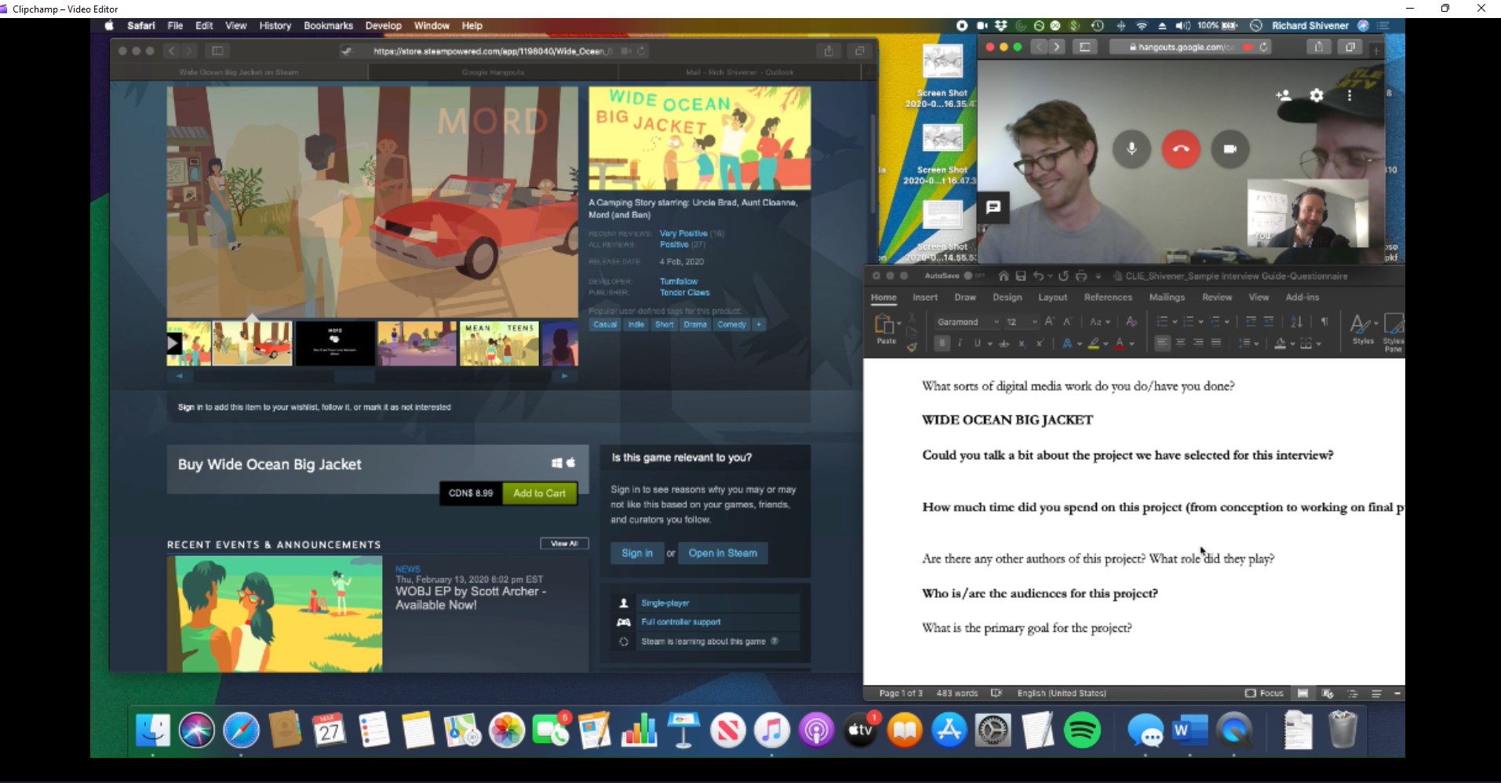Clear all formatting in Word
Image resolution: width=1501 pixels, height=783 pixels.
1131,322
